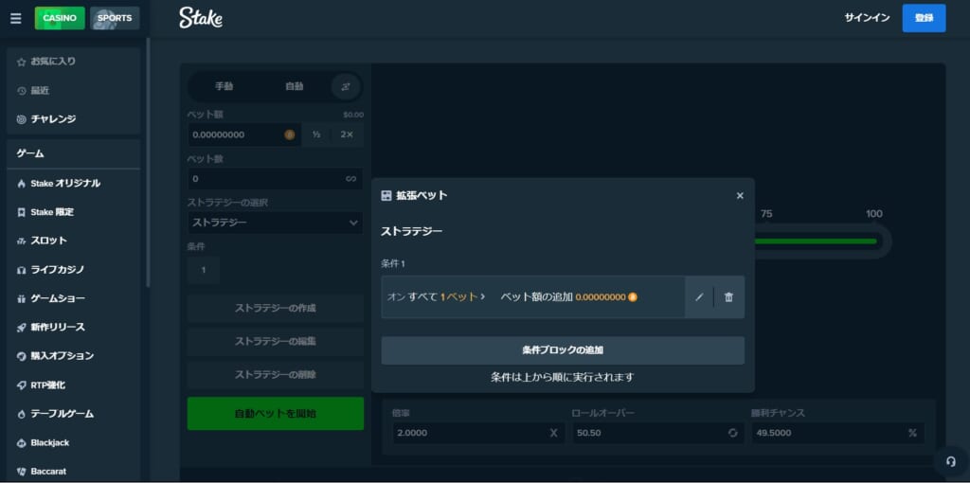Screen dimensions: 970x483
Task: Open live support headset icon
Action: pos(951,462)
